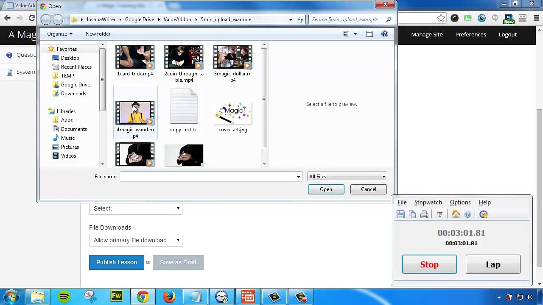Click the refresh icon beside the address bar

pyautogui.click(x=300, y=19)
